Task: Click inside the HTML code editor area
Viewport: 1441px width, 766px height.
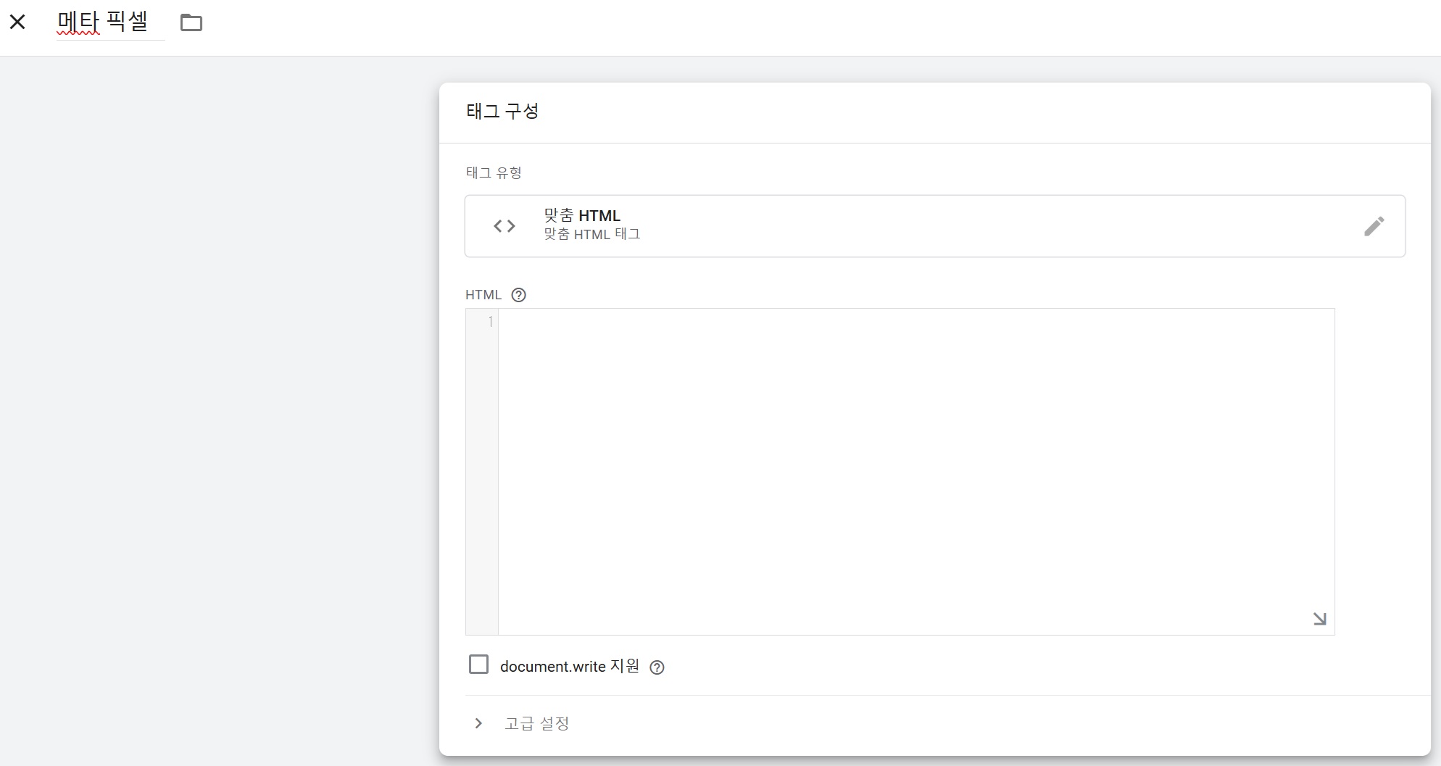Action: [x=915, y=472]
